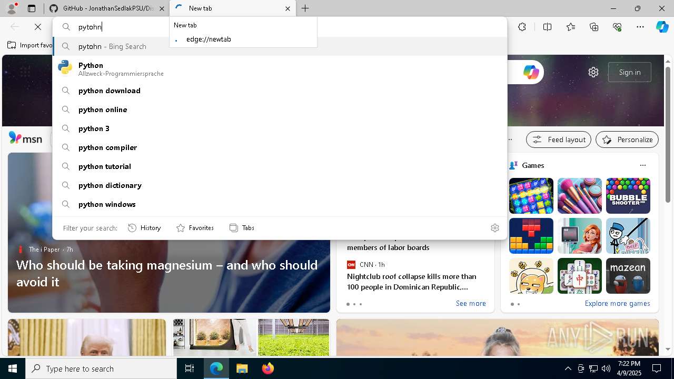Click the address bar containing pytohn

(x=280, y=27)
